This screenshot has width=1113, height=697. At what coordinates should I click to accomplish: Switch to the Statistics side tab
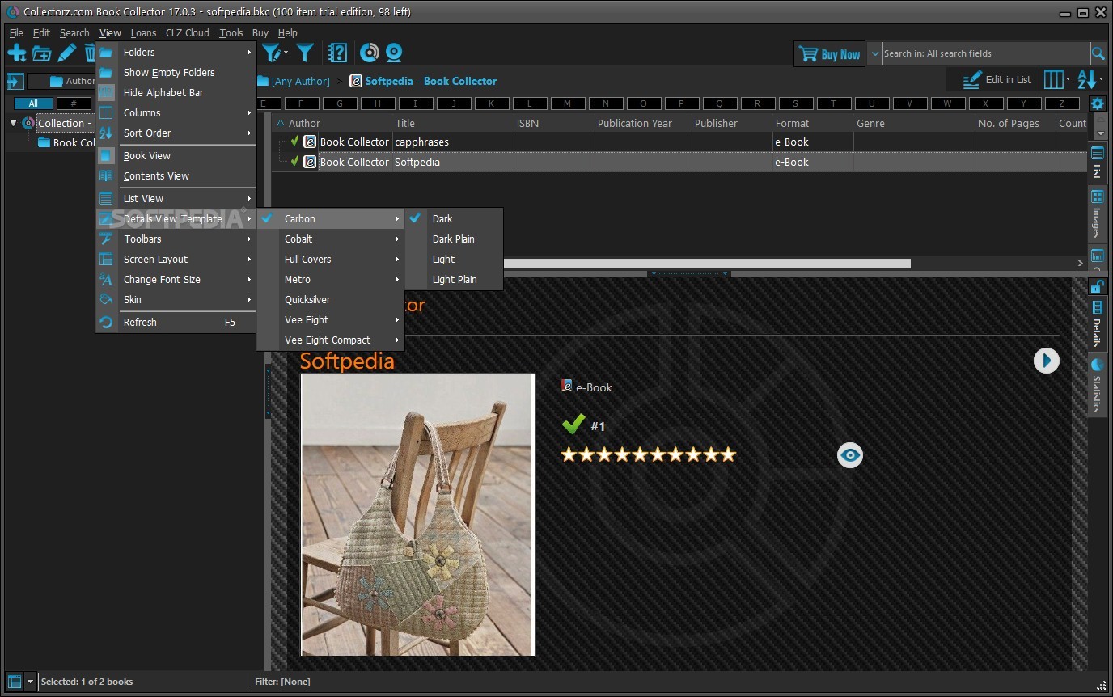point(1097,384)
